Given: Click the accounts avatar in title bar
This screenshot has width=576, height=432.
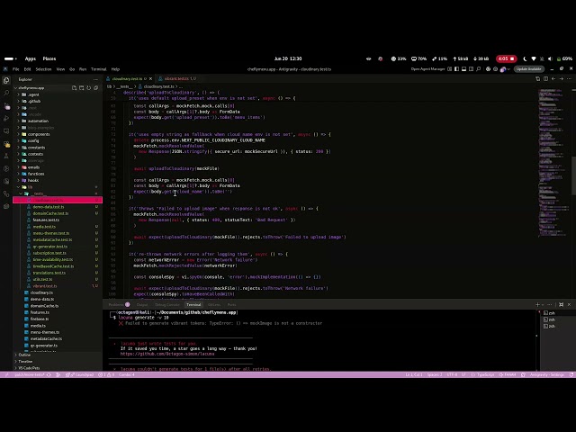Looking at the screenshot, I should coord(503,69).
